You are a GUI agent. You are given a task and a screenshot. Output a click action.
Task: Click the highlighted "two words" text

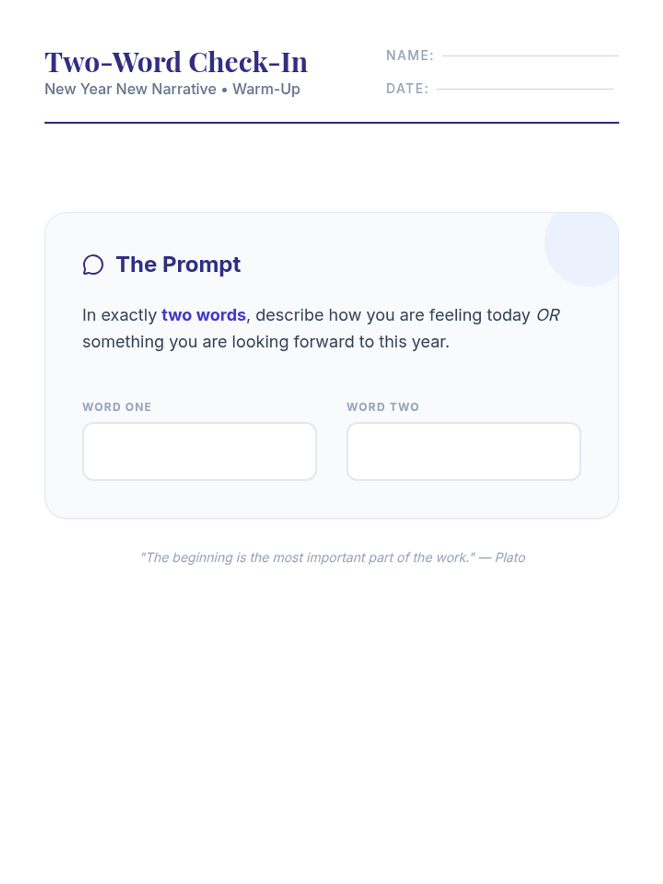203,315
